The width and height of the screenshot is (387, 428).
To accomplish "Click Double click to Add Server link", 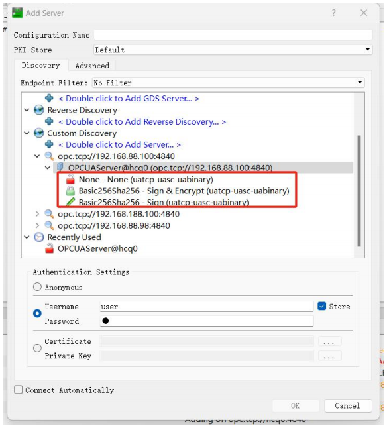I will (119, 144).
